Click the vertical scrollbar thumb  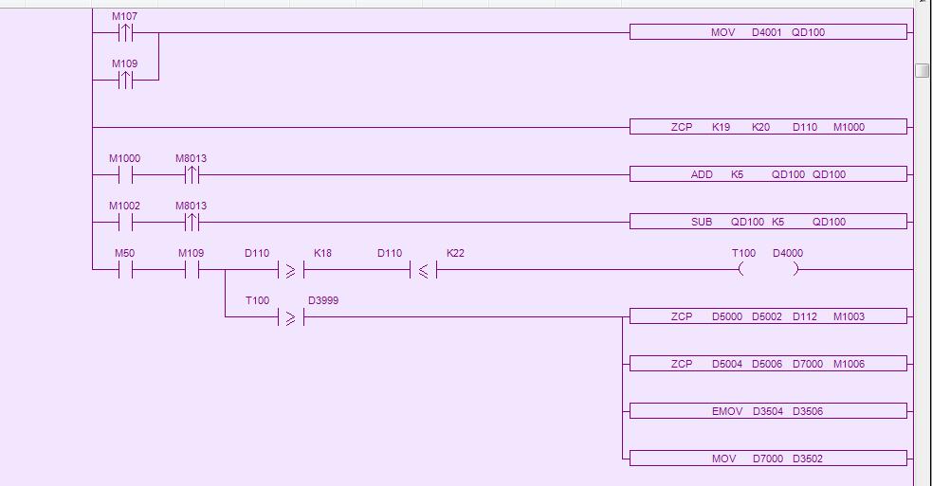(923, 71)
